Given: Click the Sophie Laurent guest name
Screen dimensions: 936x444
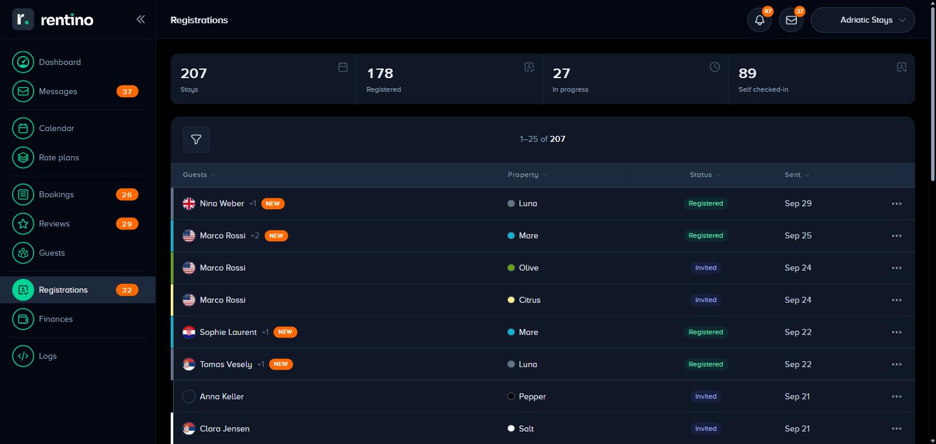Looking at the screenshot, I should (228, 332).
